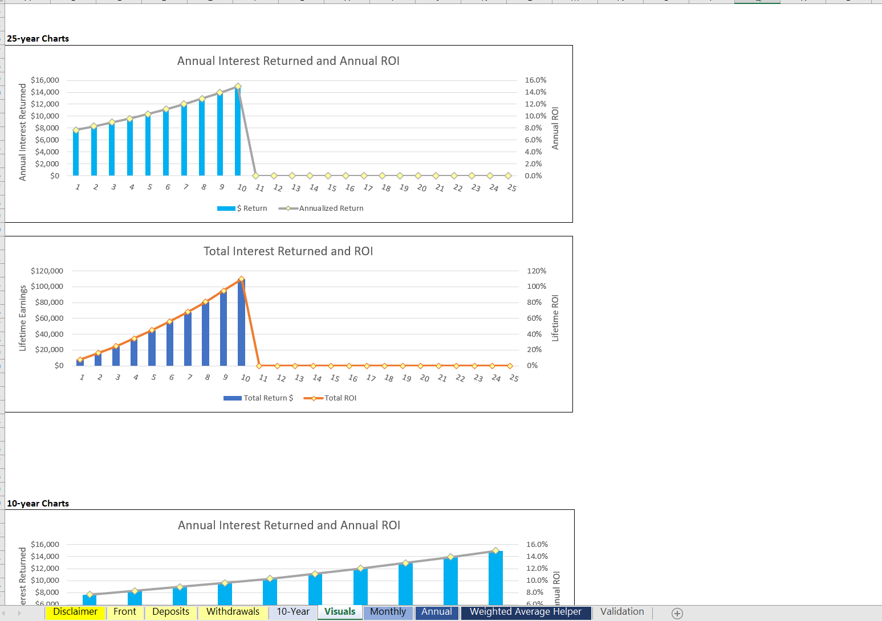882x621 pixels.
Task: Go to the Withdrawals sheet tab
Action: 233,612
